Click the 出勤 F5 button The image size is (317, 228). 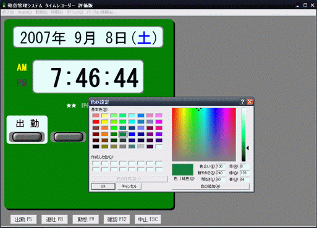coord(23,219)
